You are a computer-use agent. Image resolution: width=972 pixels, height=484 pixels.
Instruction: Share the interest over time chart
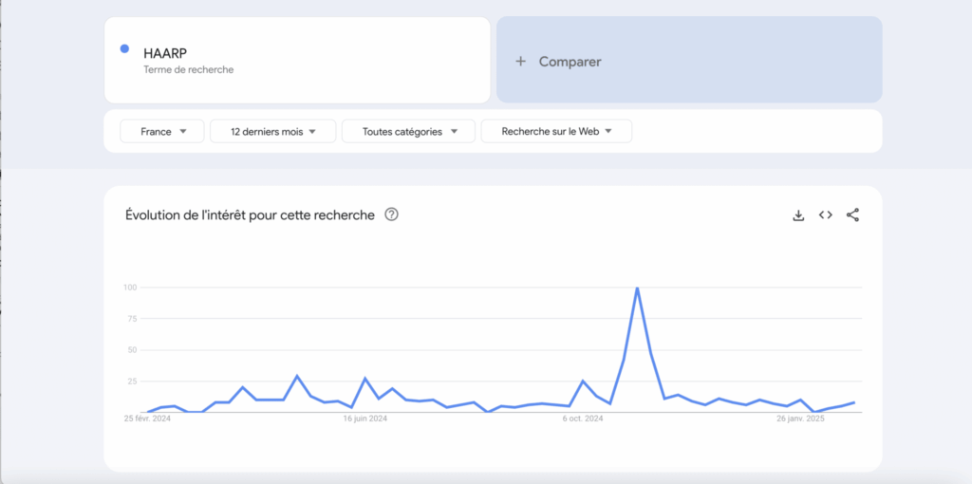[x=852, y=214]
